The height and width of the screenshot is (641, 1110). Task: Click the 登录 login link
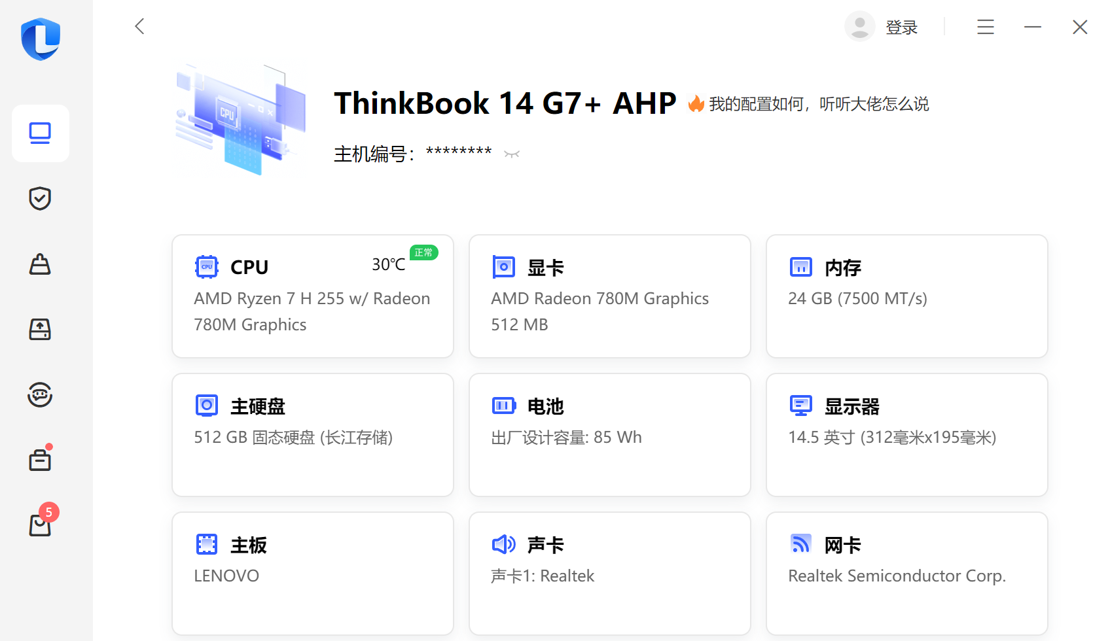pyautogui.click(x=901, y=27)
